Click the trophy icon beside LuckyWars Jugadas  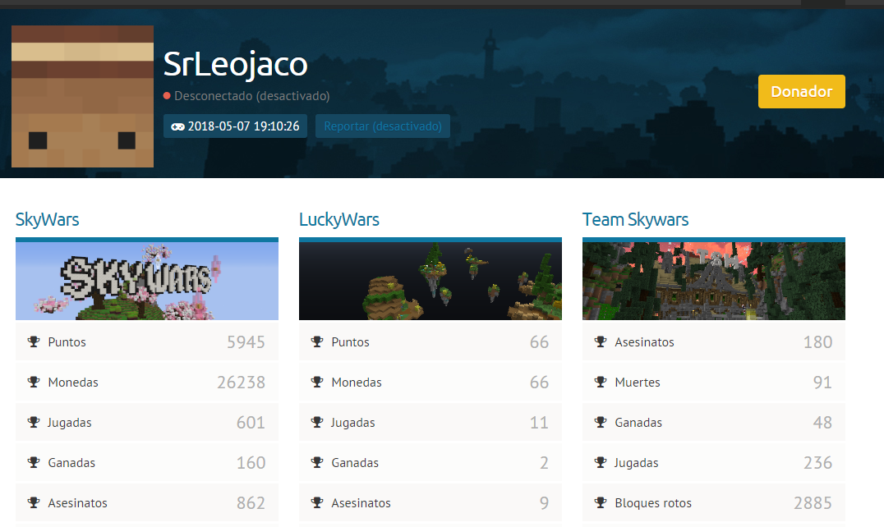[x=317, y=422]
